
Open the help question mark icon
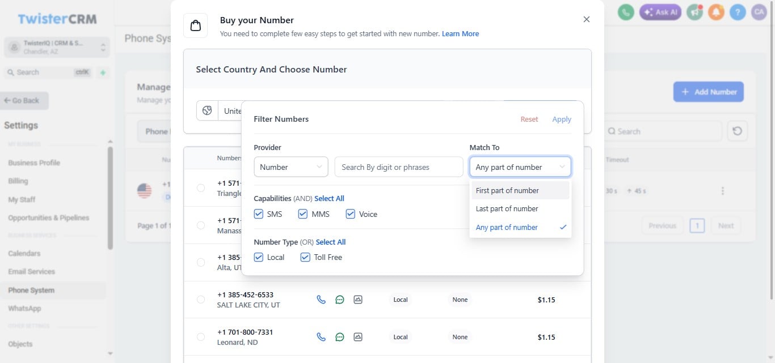738,12
